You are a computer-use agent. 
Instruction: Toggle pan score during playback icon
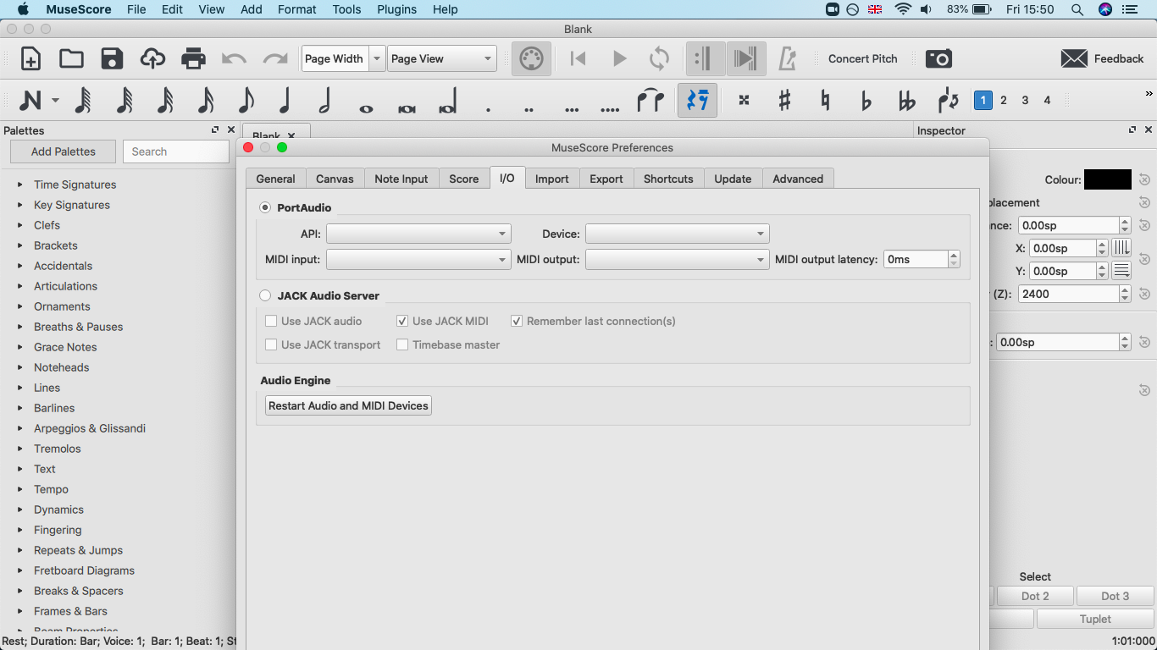pyautogui.click(x=745, y=59)
